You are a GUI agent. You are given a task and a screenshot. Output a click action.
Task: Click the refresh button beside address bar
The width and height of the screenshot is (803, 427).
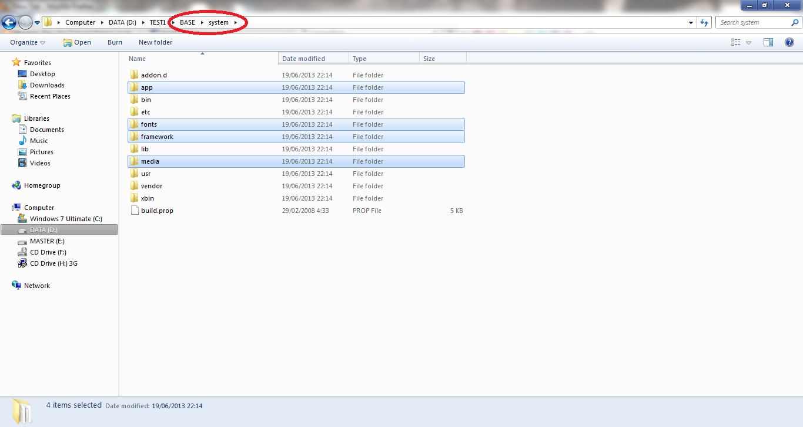(x=704, y=23)
